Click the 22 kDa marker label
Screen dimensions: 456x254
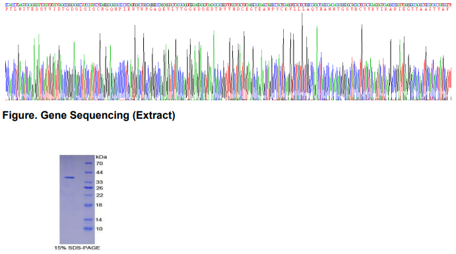point(100,195)
